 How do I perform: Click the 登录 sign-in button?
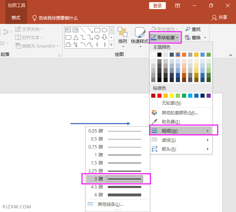pyautogui.click(x=157, y=5)
